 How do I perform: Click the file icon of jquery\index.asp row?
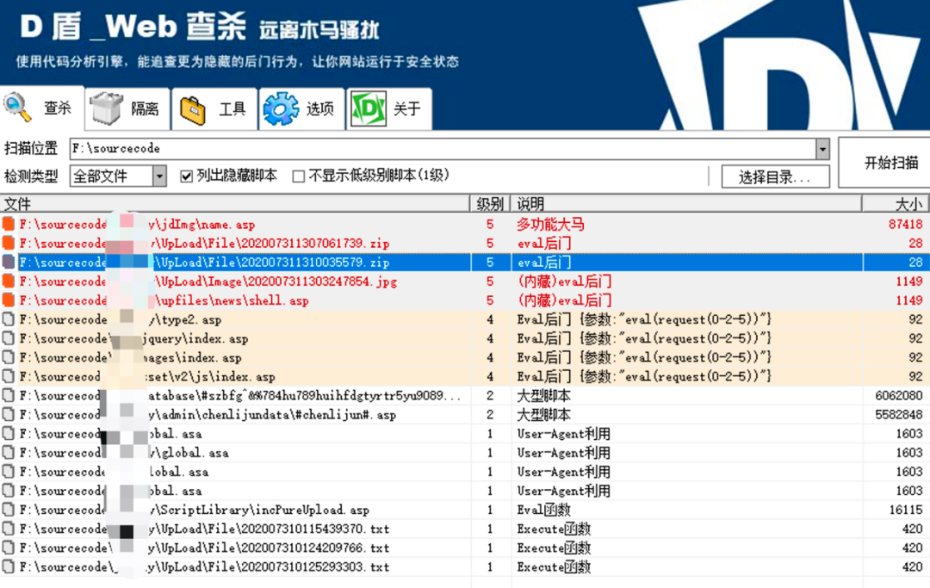[x=9, y=337]
